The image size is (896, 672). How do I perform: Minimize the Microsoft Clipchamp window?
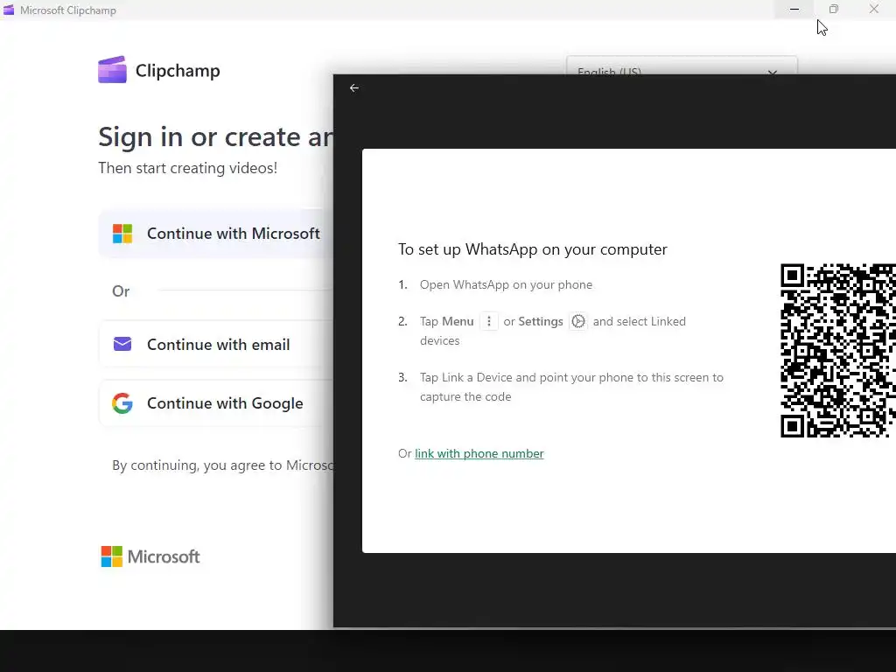point(794,9)
